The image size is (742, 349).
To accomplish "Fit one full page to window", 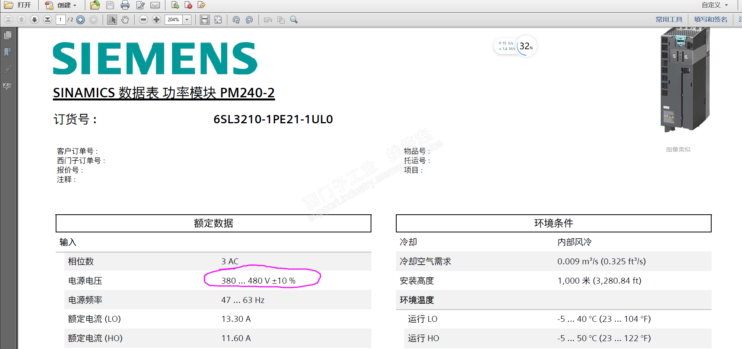I will pos(218,20).
